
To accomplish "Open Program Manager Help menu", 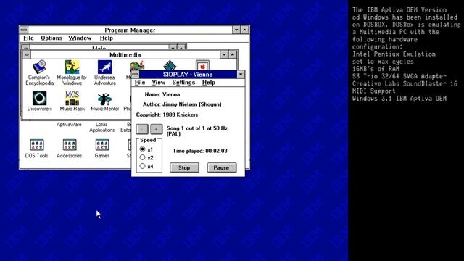I will (107, 38).
